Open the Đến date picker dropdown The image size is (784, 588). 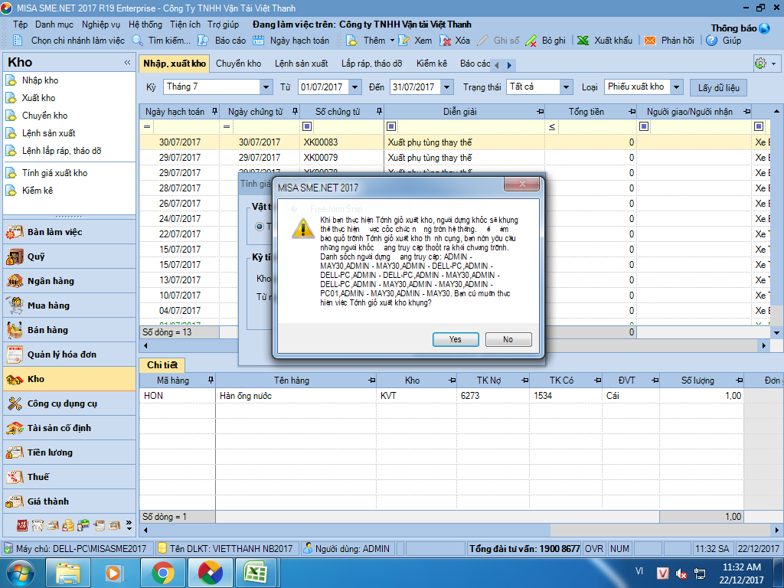tap(447, 87)
